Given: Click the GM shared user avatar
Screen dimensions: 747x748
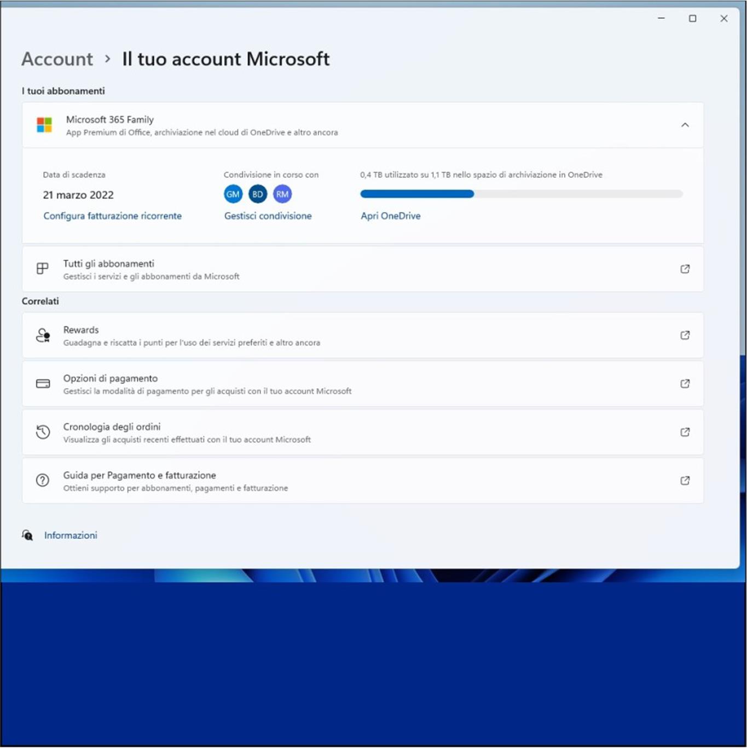Looking at the screenshot, I should click(x=233, y=194).
